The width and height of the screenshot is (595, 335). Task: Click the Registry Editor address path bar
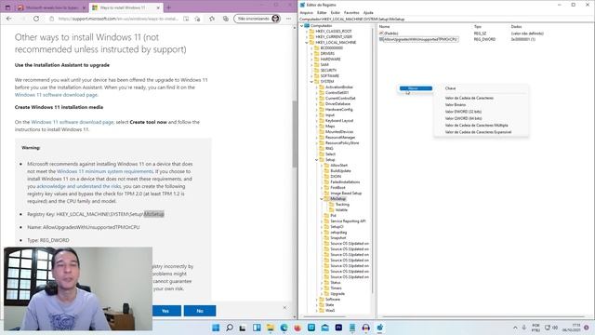446,19
